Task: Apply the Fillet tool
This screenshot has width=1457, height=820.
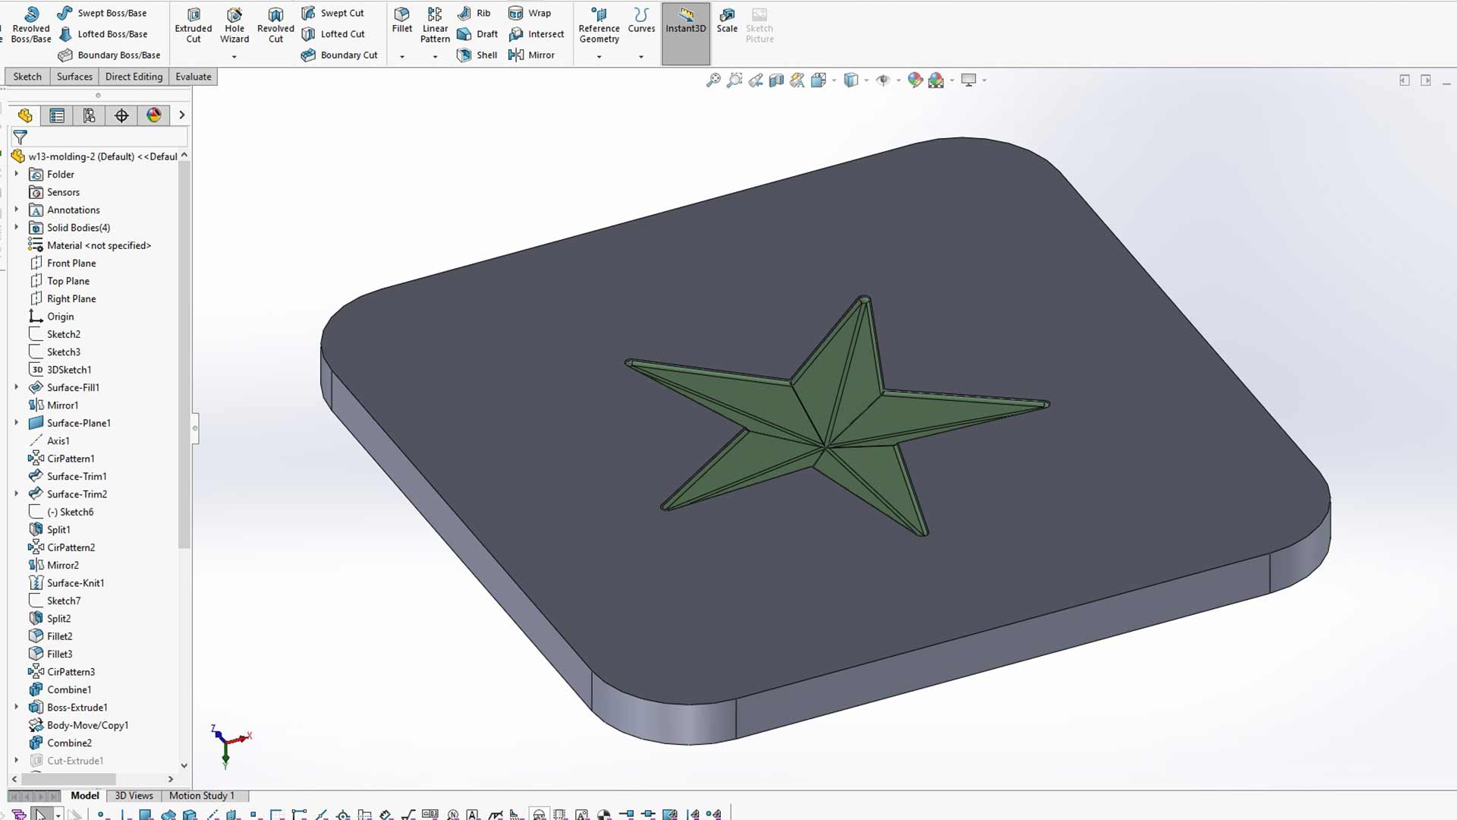Action: (x=402, y=20)
